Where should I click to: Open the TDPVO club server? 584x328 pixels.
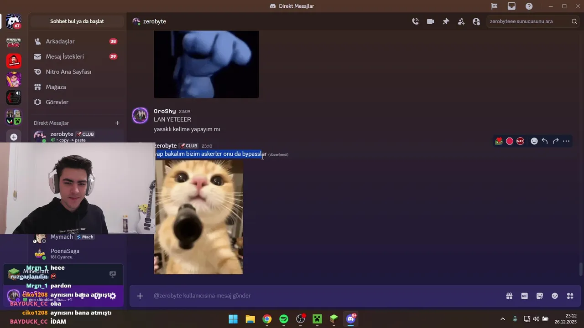click(x=14, y=43)
